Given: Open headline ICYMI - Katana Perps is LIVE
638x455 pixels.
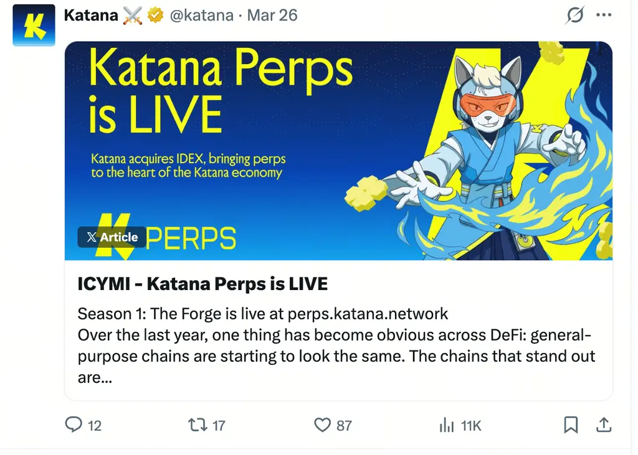Looking at the screenshot, I should coord(202,283).
